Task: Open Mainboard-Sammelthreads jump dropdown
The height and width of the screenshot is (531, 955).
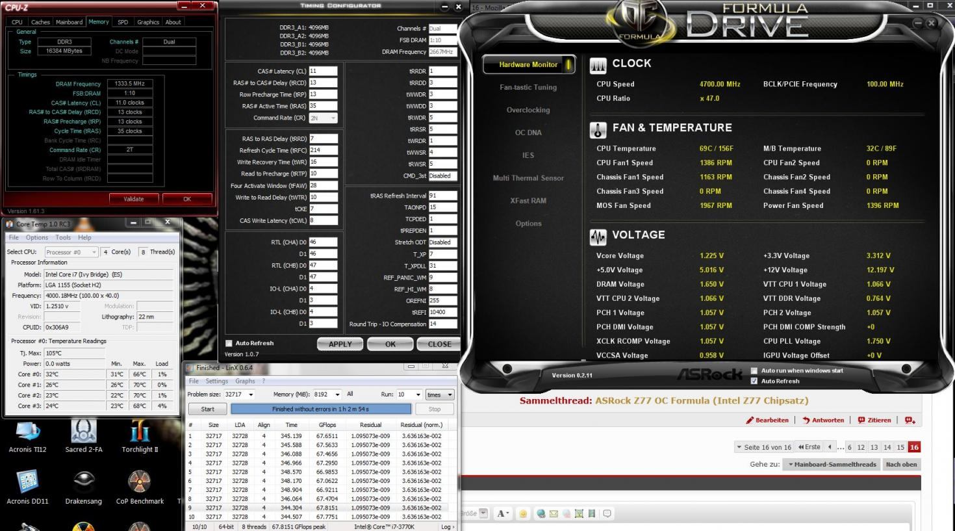Action: point(832,464)
